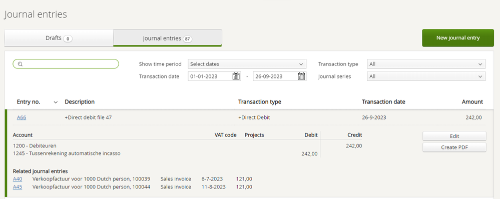This screenshot has width=500, height=199.
Task: Click the Projects column header
Action: click(254, 135)
